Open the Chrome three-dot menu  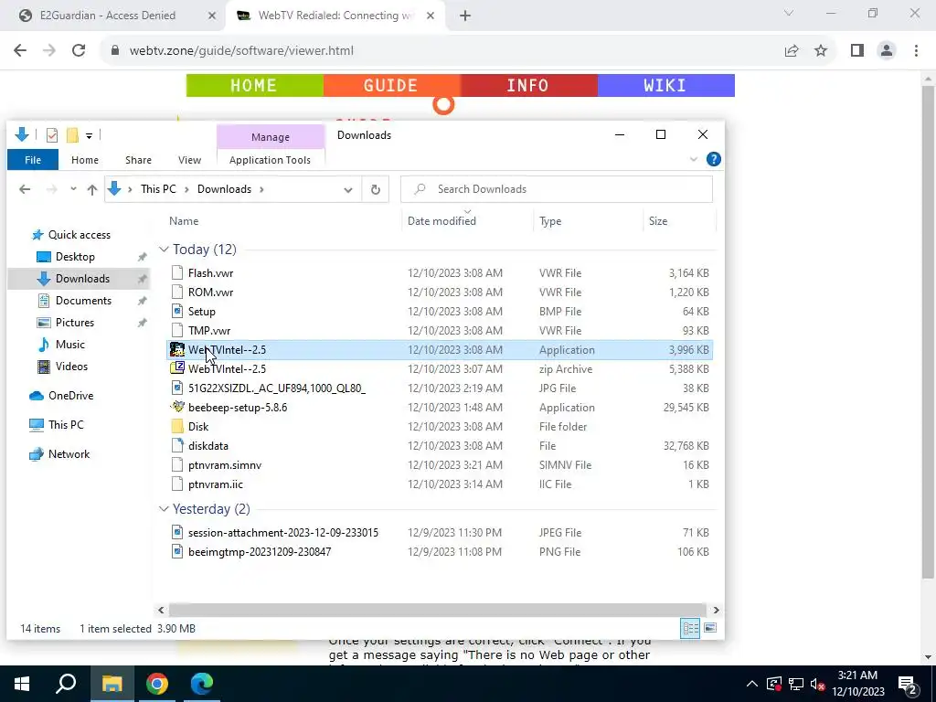(x=916, y=51)
